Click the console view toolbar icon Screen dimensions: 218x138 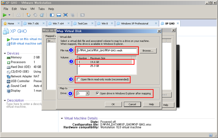pos(82,15)
